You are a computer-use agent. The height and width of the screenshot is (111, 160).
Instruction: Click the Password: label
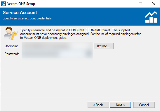pos(12,54)
